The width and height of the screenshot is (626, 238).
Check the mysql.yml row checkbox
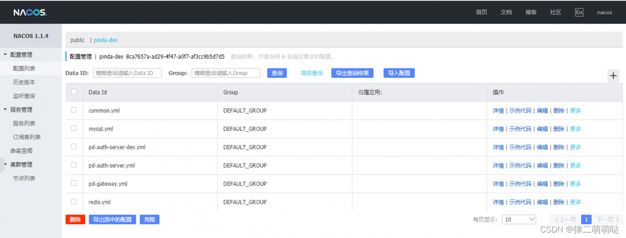pyautogui.click(x=74, y=128)
